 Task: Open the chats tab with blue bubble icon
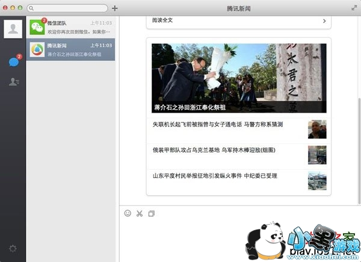[x=14, y=62]
